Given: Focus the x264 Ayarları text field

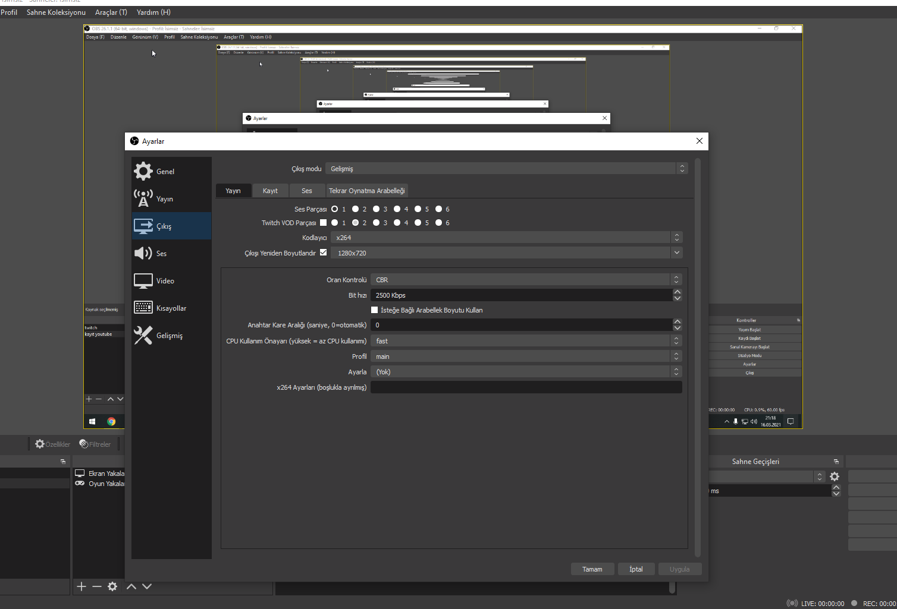Looking at the screenshot, I should 526,387.
